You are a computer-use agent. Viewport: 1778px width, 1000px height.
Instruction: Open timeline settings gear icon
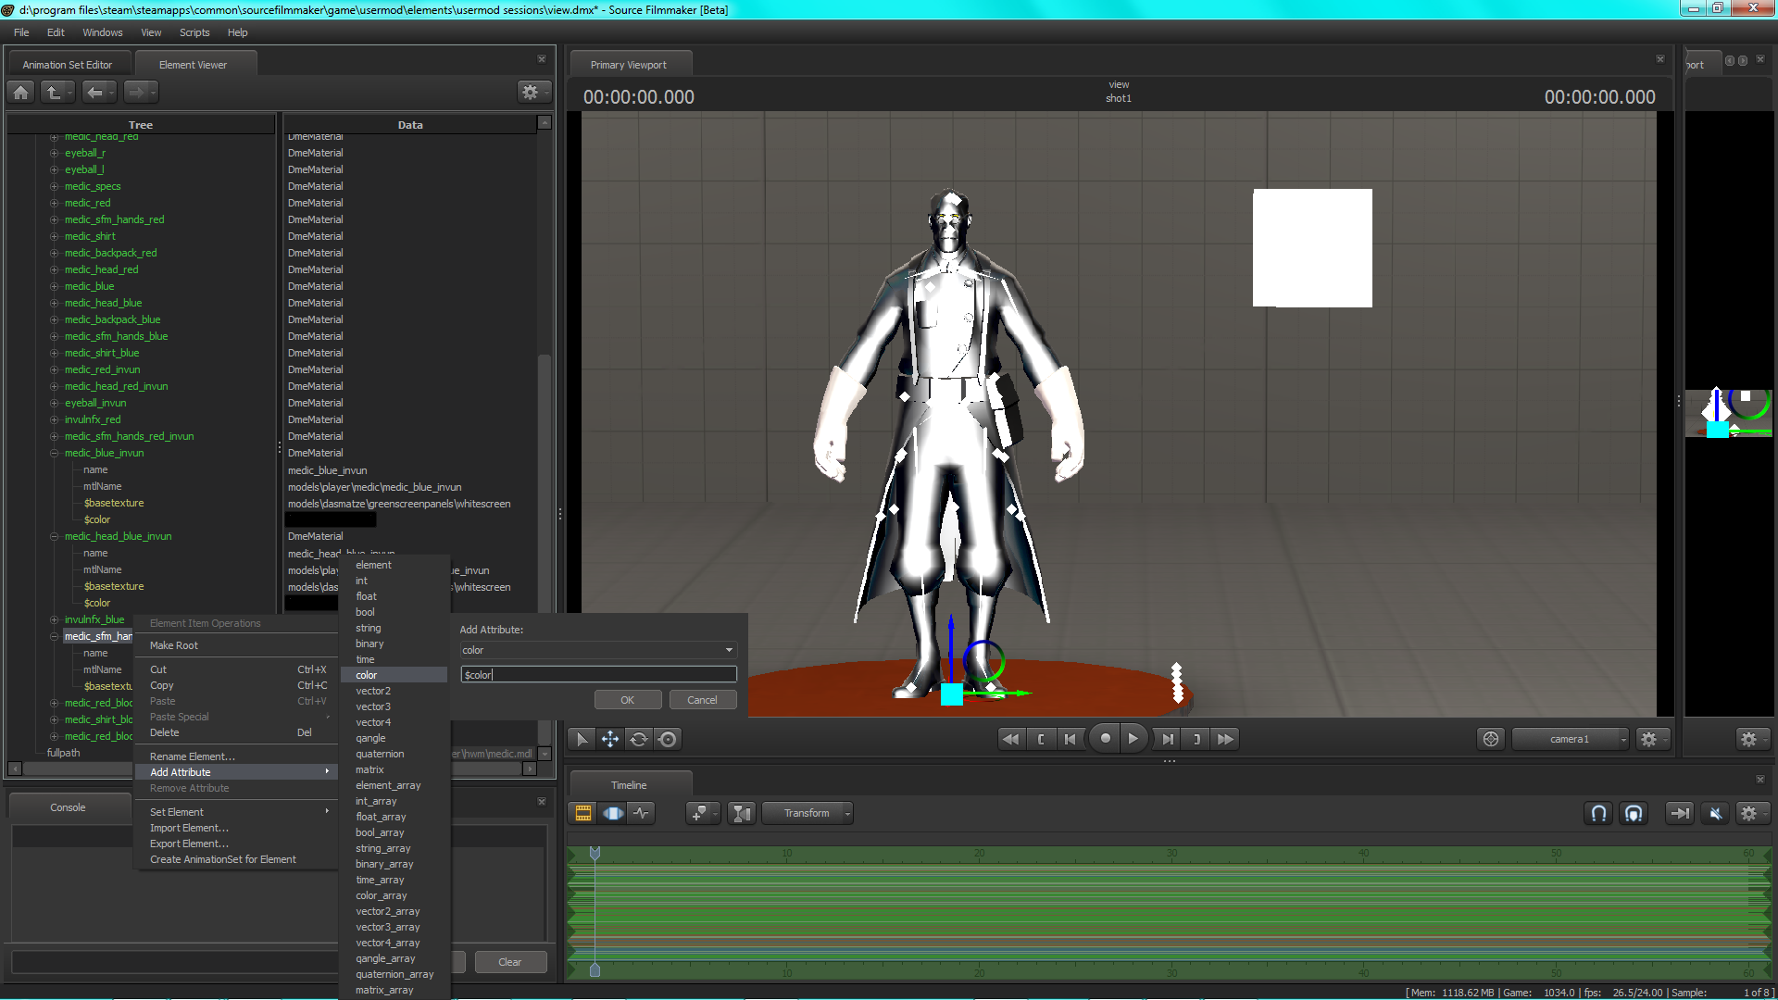click(1748, 813)
